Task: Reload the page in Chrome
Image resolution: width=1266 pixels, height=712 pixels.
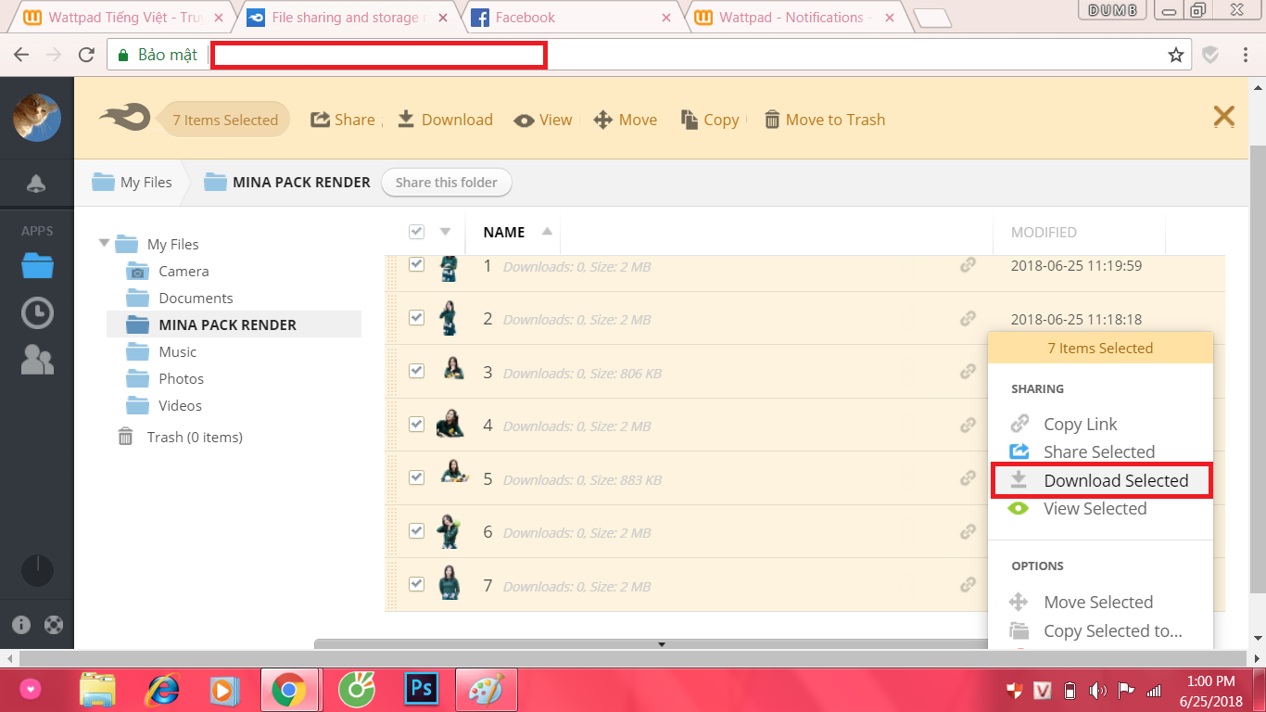Action: click(x=86, y=55)
